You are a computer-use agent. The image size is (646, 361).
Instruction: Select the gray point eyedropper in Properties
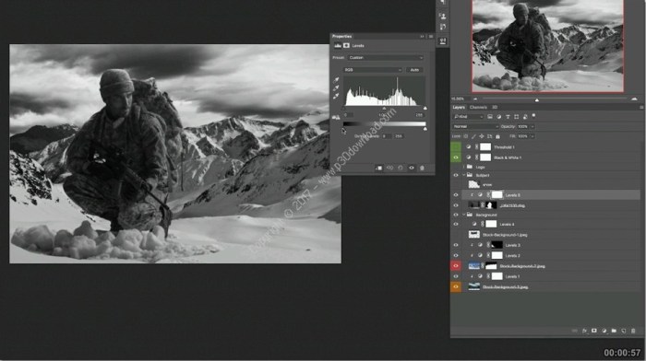point(336,88)
